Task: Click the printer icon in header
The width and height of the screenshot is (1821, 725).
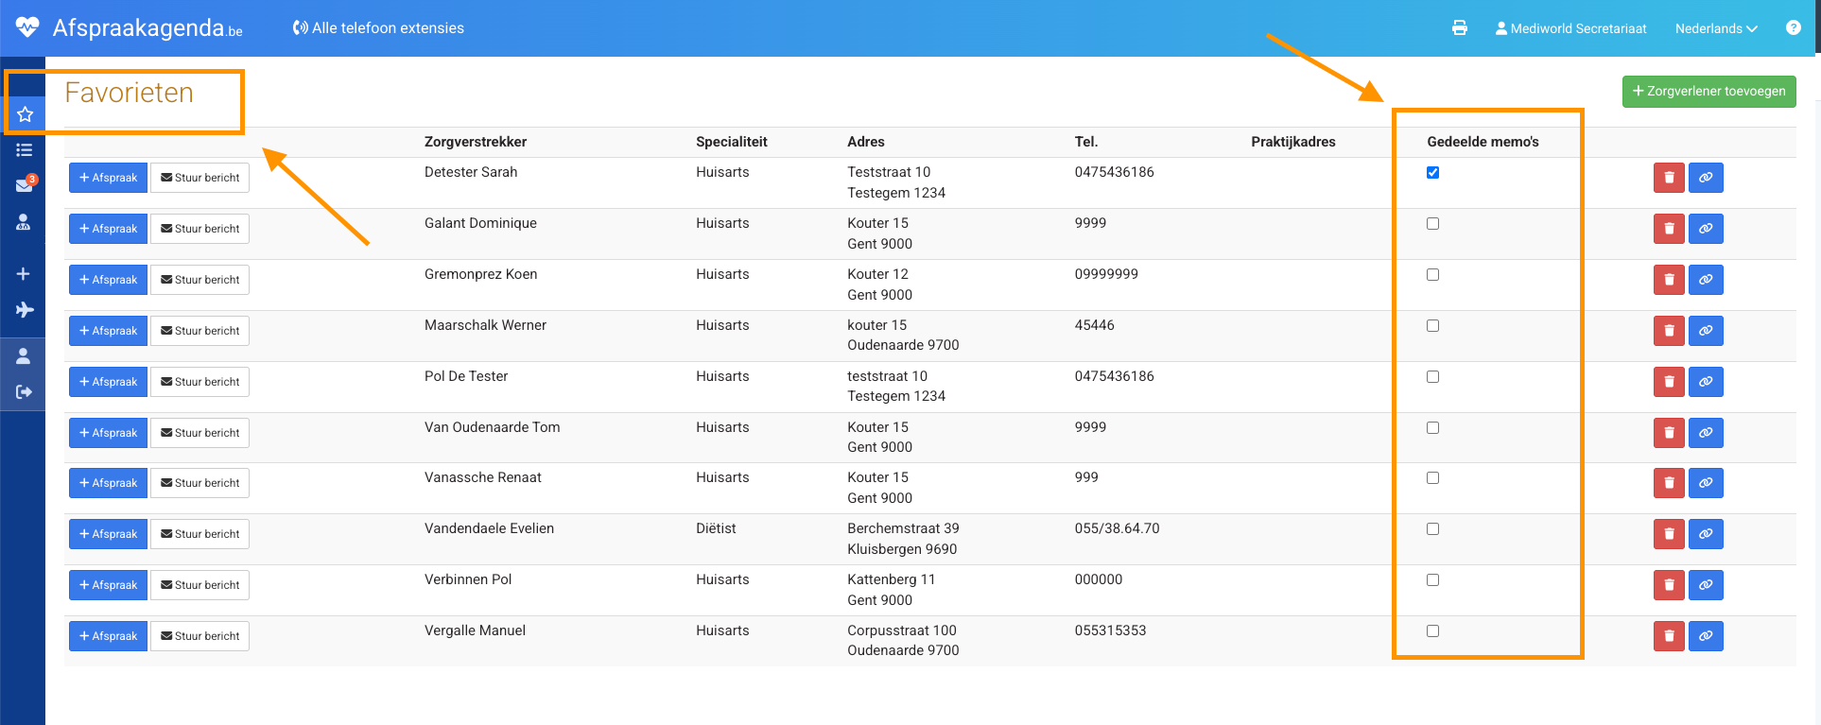Action: pos(1460,28)
